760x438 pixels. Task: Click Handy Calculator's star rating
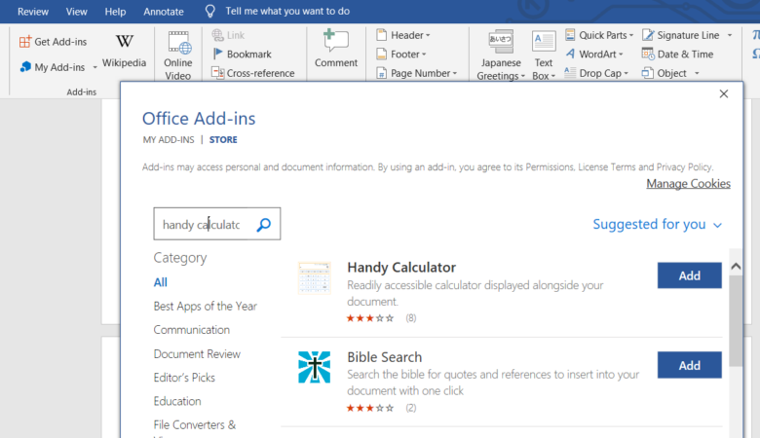pos(370,318)
